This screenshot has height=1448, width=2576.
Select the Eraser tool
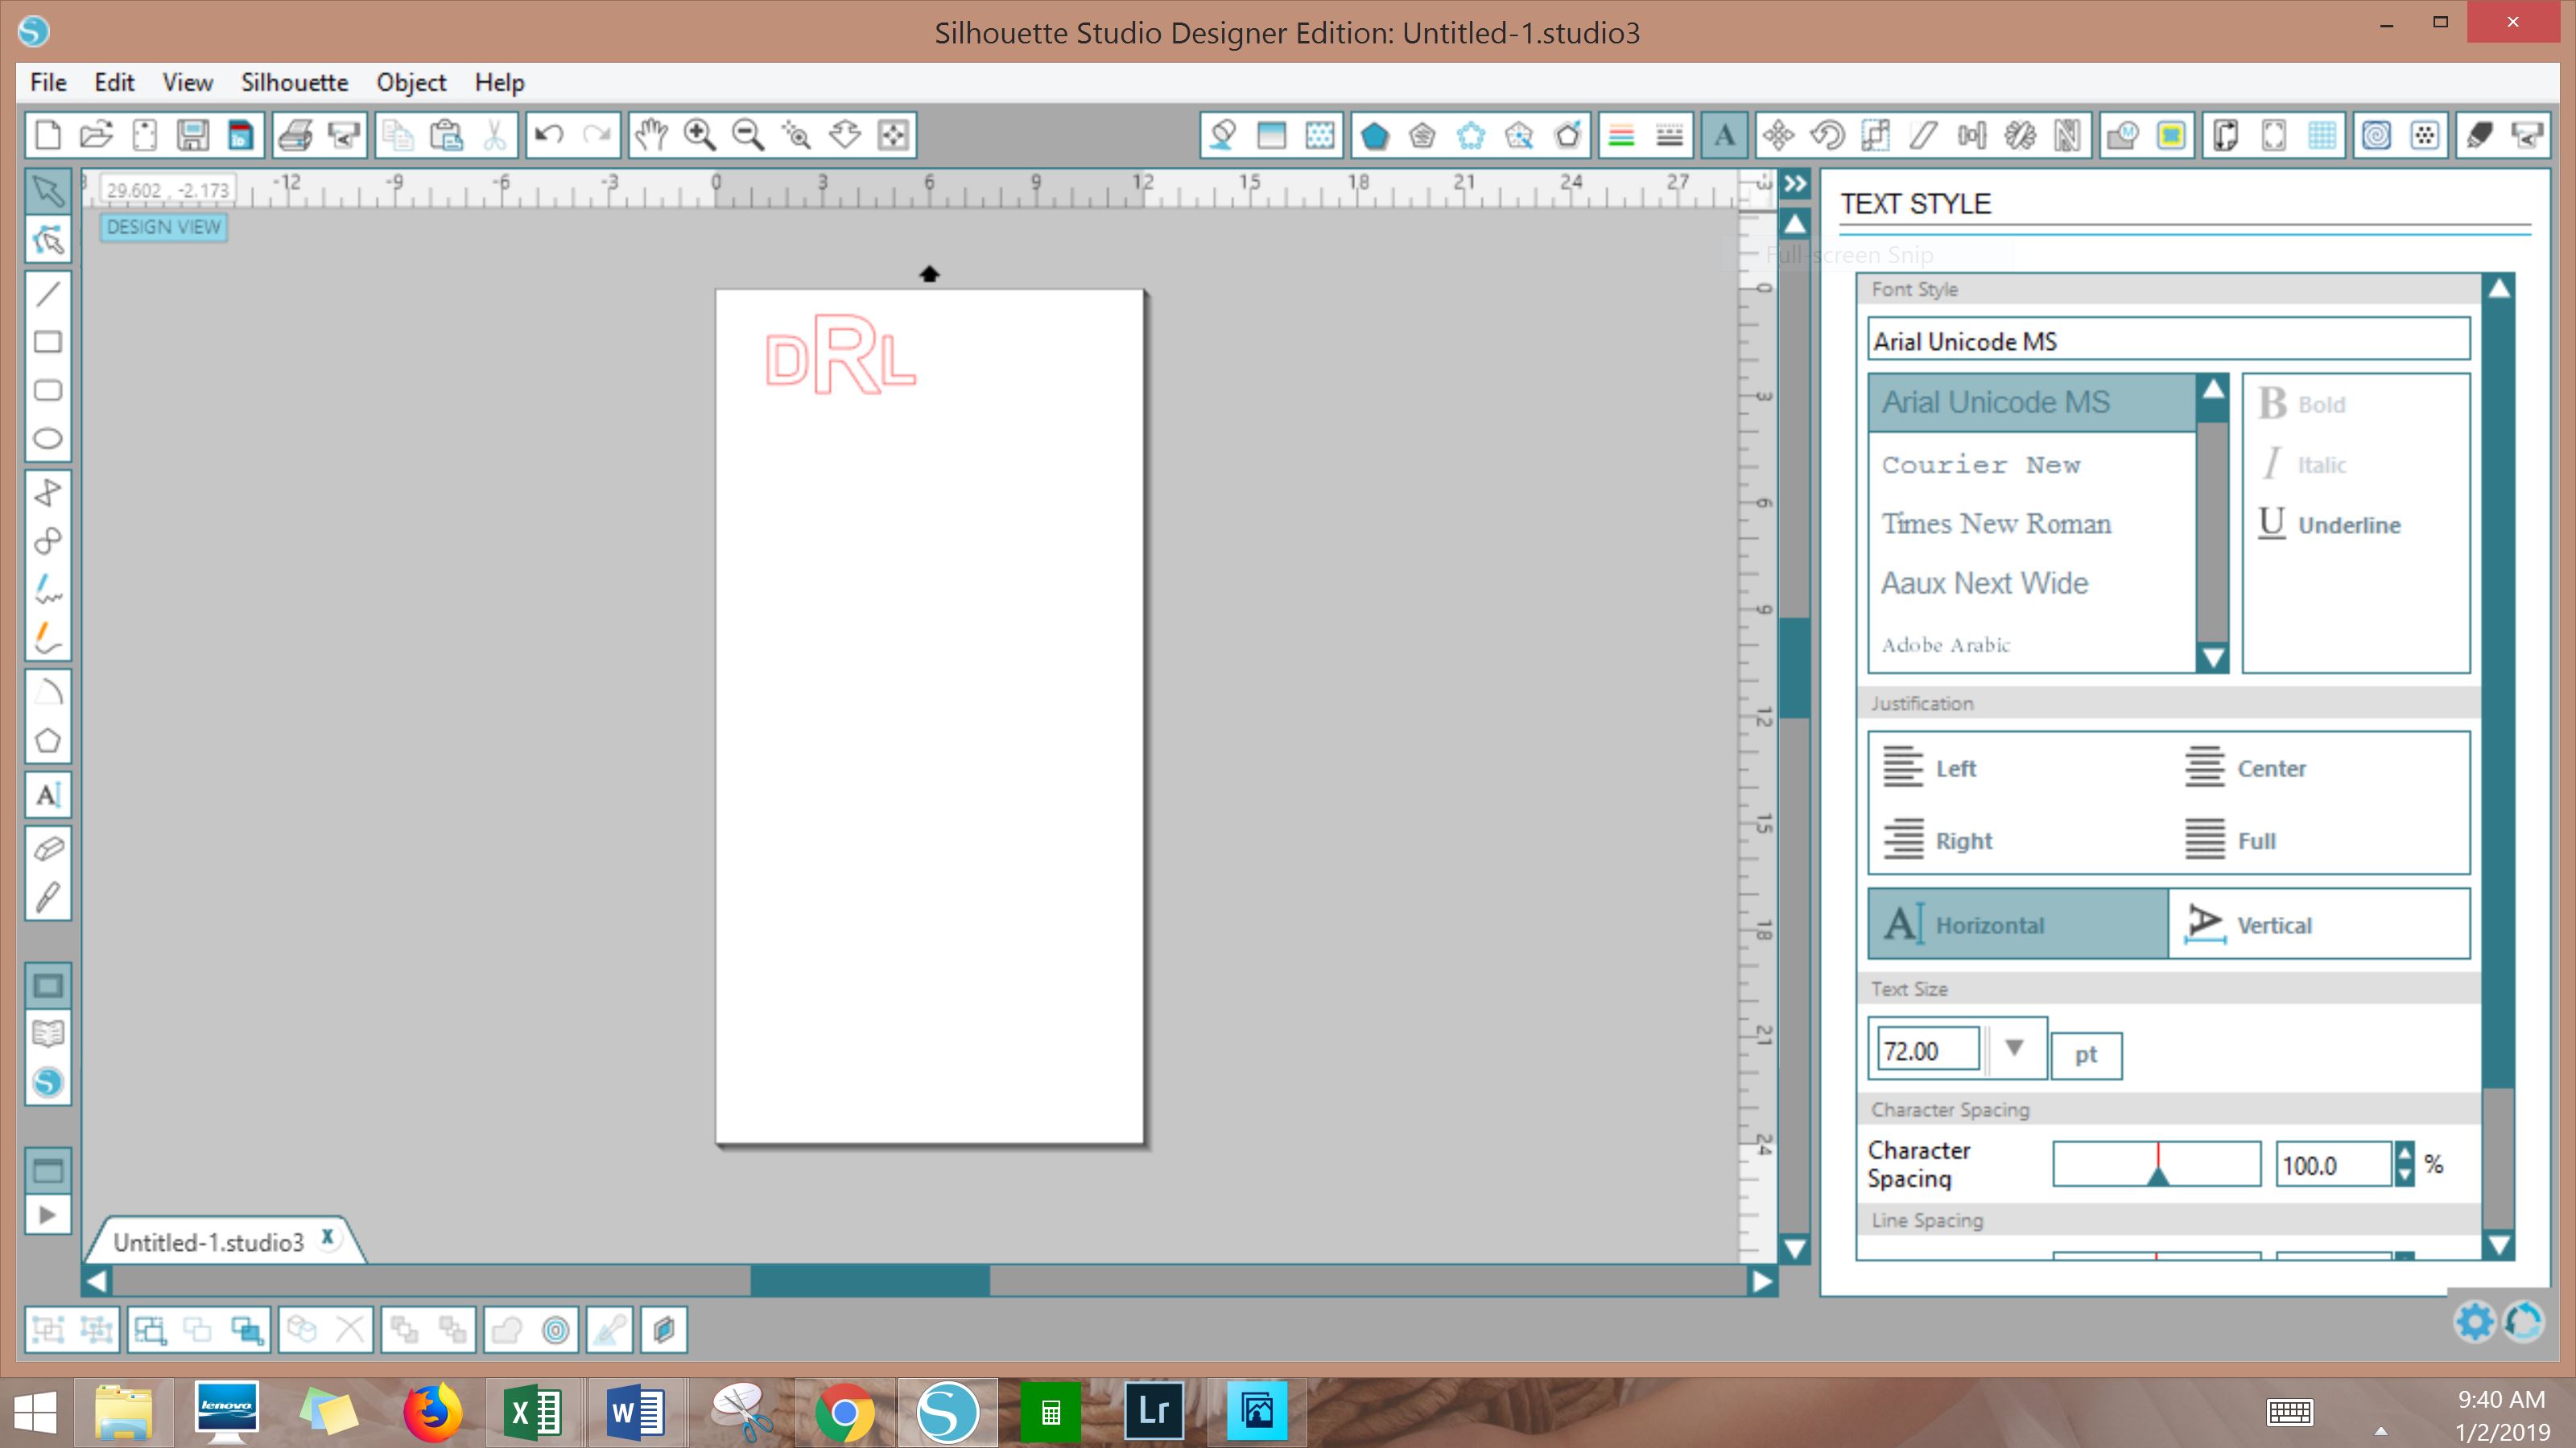(47, 849)
